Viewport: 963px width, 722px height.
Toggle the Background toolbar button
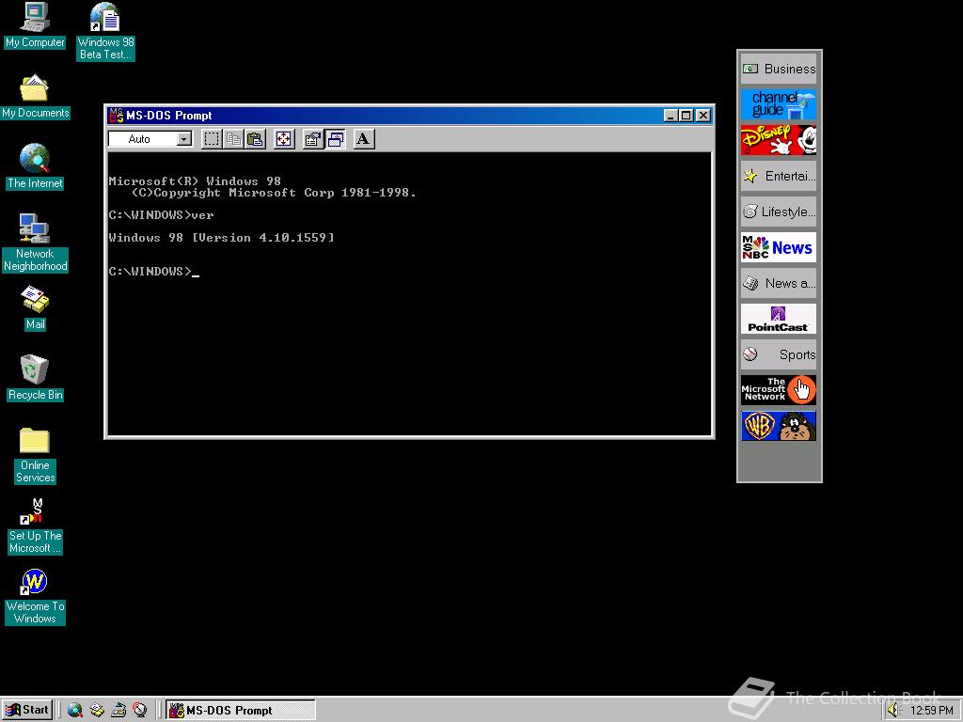[x=336, y=139]
